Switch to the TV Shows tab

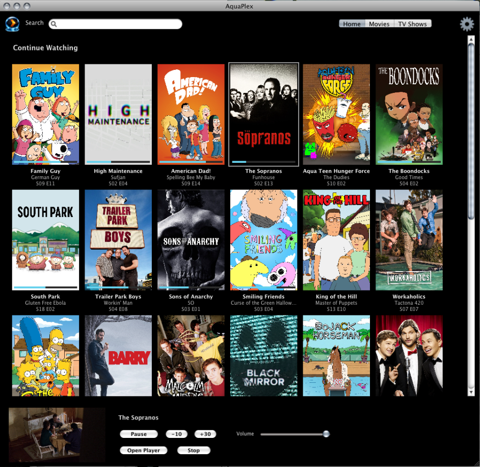click(x=412, y=24)
